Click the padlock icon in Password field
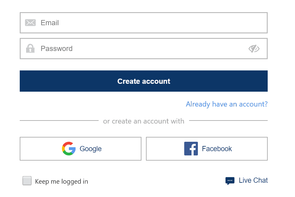 click(30, 49)
